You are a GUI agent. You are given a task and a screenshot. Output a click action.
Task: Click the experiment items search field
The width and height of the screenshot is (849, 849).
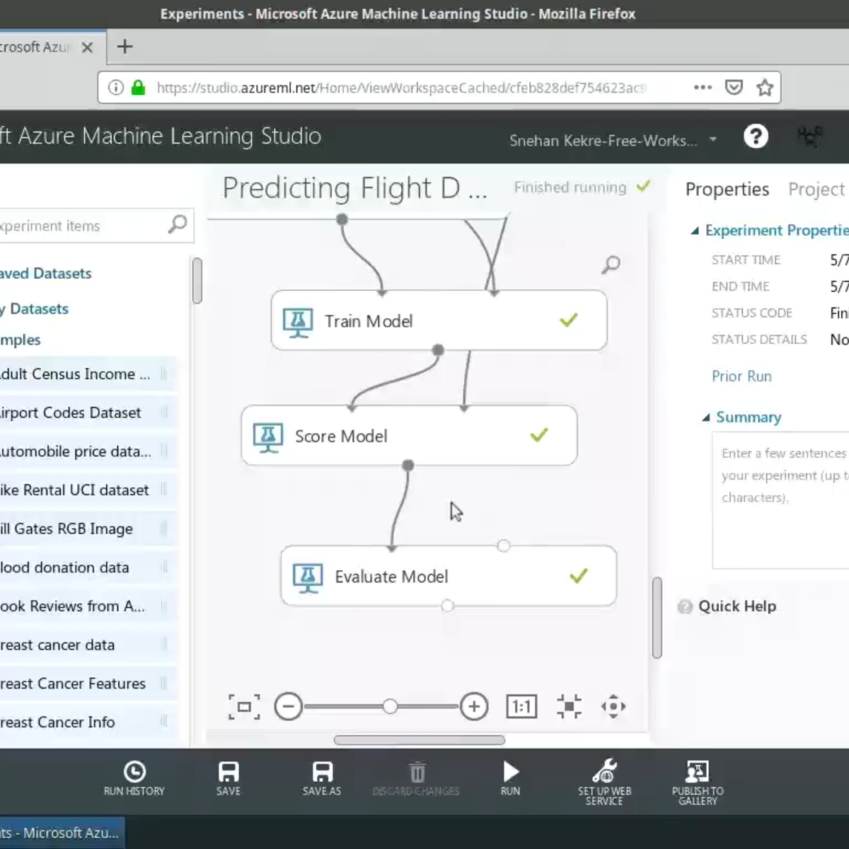[85, 226]
